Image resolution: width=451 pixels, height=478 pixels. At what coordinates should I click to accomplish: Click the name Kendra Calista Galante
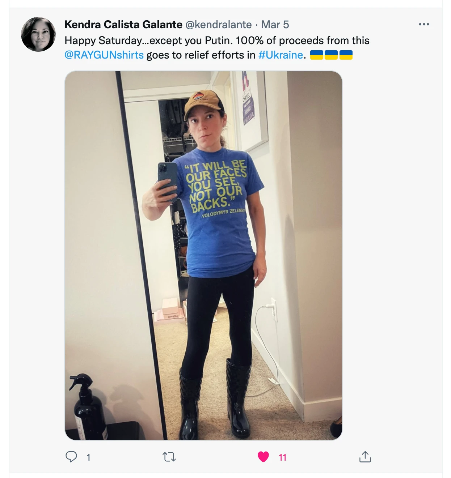pyautogui.click(x=123, y=25)
